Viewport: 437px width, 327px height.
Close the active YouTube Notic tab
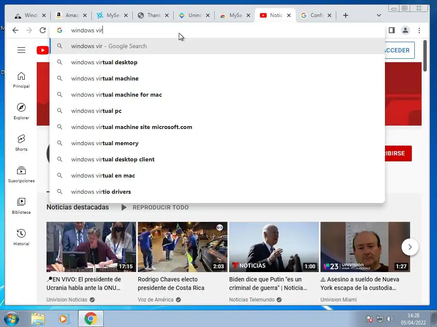289,15
